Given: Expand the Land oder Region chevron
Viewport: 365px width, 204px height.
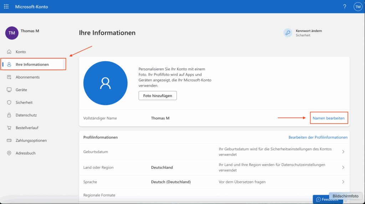Looking at the screenshot, I should [343, 167].
